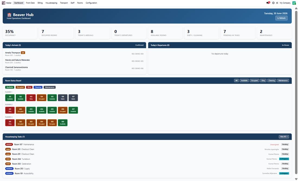Image resolution: width=298 pixels, height=181 pixels.
Task: Open the debug tools icon
Action: coord(277,3)
